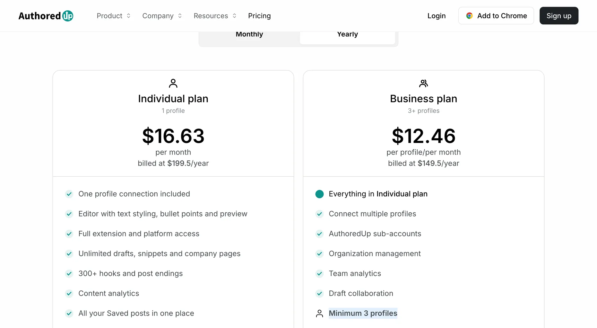Viewport: 597px width, 328px height.
Task: Click checkmark beside Connect multiple profiles
Action: point(319,214)
